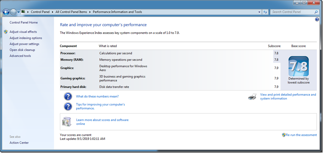Click Calculations per second text

[x=116, y=53]
